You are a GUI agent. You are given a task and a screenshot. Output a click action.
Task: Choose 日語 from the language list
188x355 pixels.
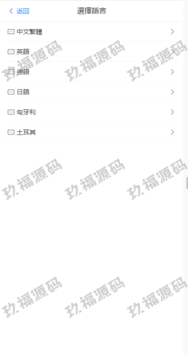coord(92,92)
